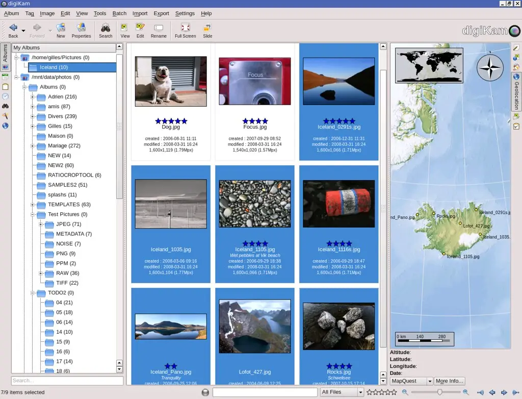Click the binoculars Search toolbar icon

pos(106,30)
